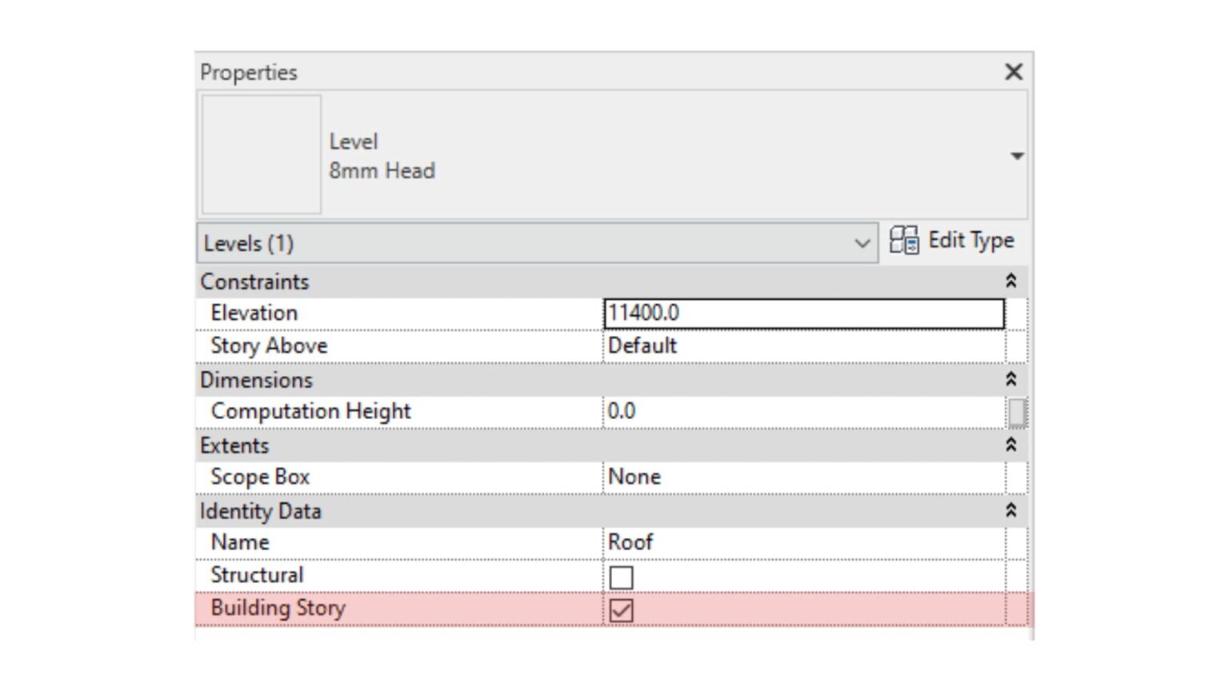Select the Story Above Default value
The width and height of the screenshot is (1229, 691).
(x=720, y=345)
